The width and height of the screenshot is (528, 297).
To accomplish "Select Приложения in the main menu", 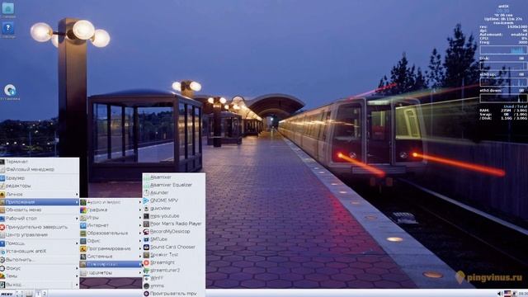I will [40, 201].
